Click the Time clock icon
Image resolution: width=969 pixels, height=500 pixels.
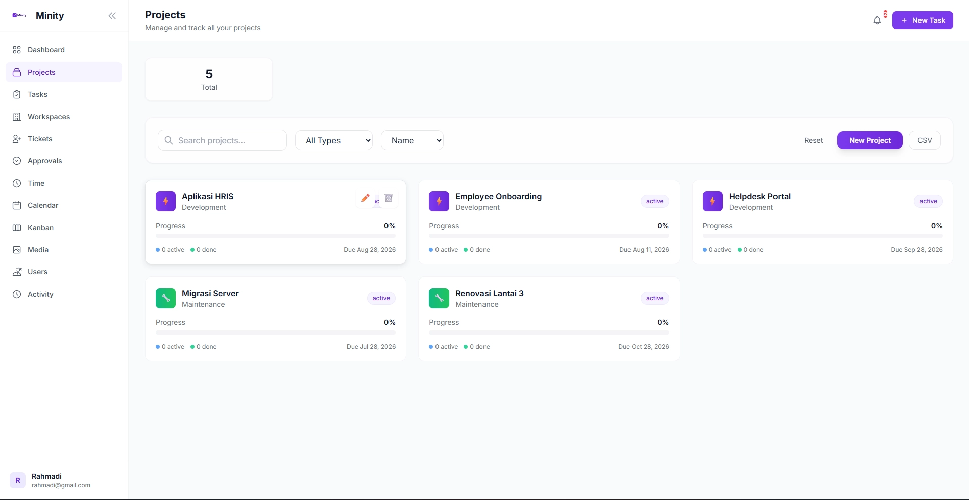[x=17, y=183]
